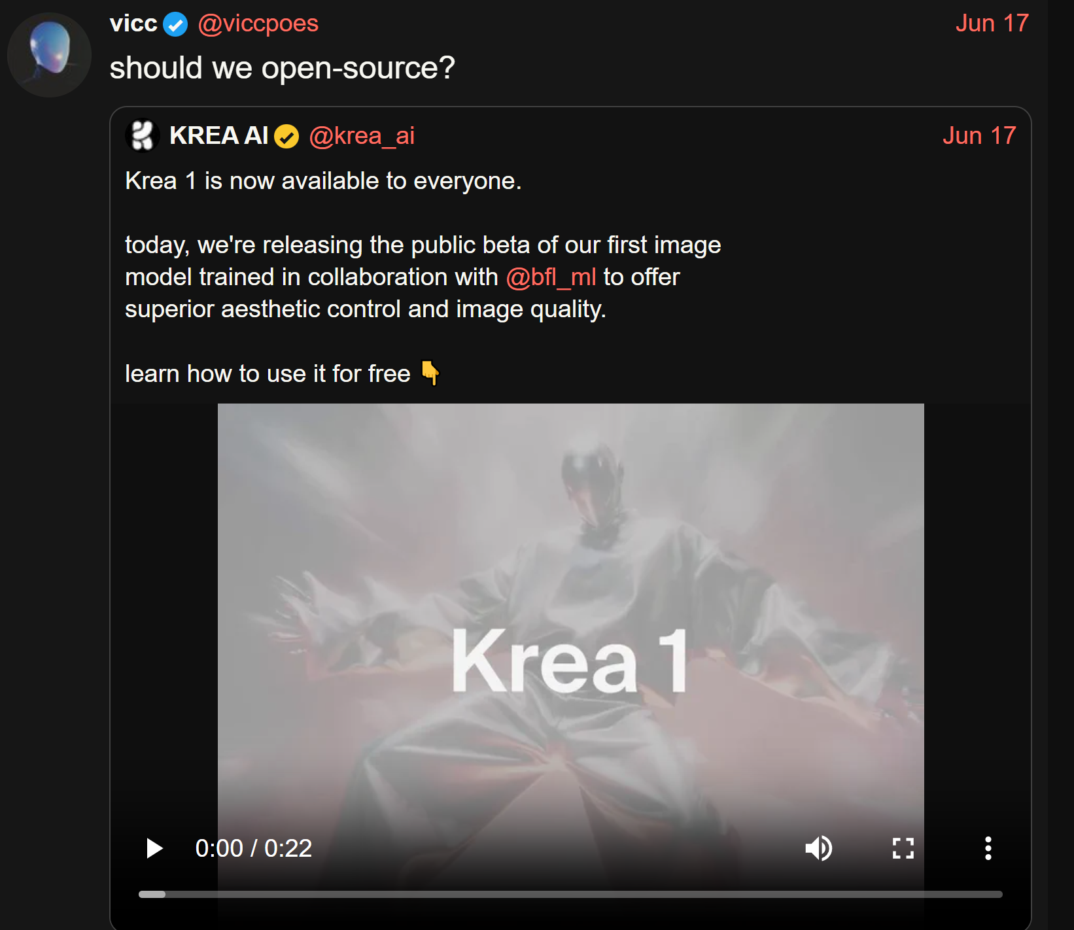Viewport: 1074px width, 930px height.
Task: Open the quoted post's Jun 17 timestamp
Action: pos(979,136)
